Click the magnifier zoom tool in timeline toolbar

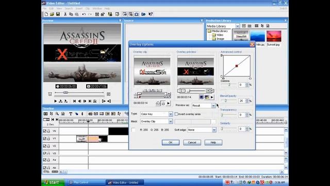point(57,114)
